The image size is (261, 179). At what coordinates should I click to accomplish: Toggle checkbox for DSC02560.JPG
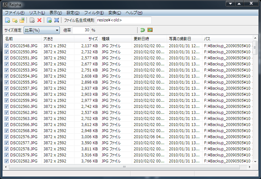coord(7,106)
